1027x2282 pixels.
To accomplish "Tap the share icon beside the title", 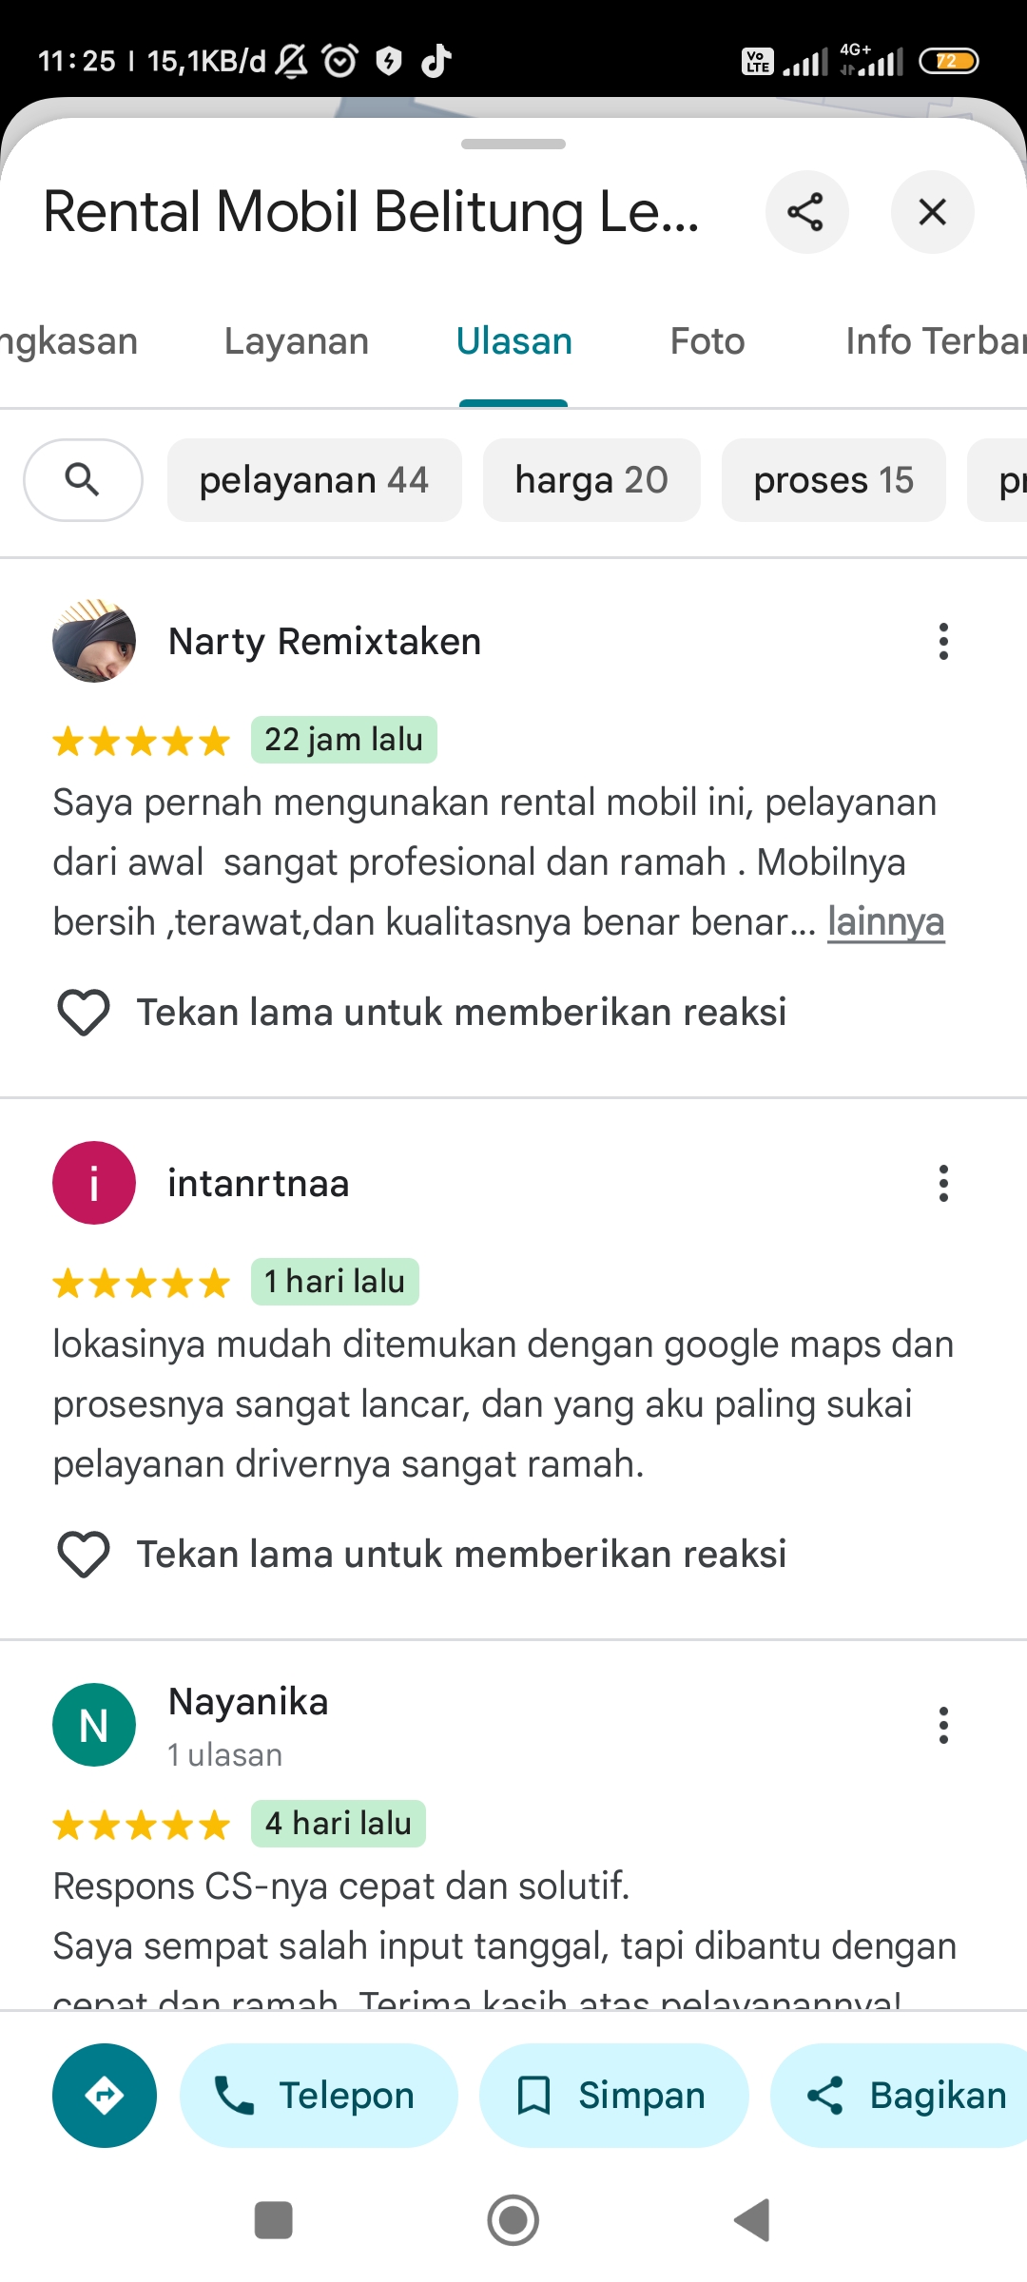I will (806, 212).
